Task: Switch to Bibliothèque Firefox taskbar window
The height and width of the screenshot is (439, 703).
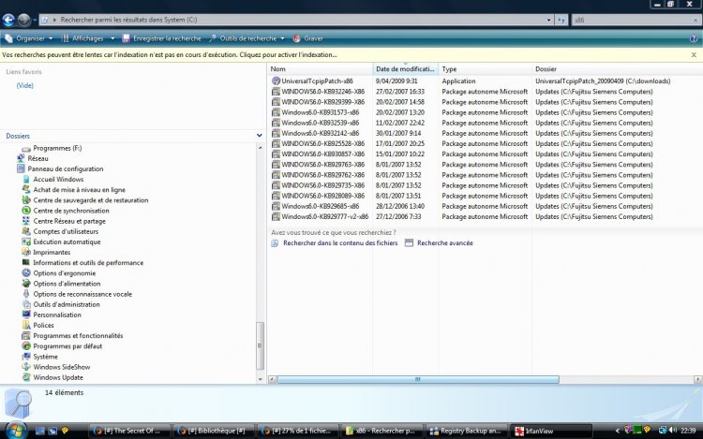Action: click(213, 431)
